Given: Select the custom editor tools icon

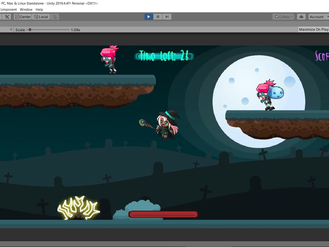Looking at the screenshot, I should (7, 17).
